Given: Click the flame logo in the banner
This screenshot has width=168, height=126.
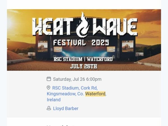Looking at the screenshot, I should pyautogui.click(x=82, y=25).
